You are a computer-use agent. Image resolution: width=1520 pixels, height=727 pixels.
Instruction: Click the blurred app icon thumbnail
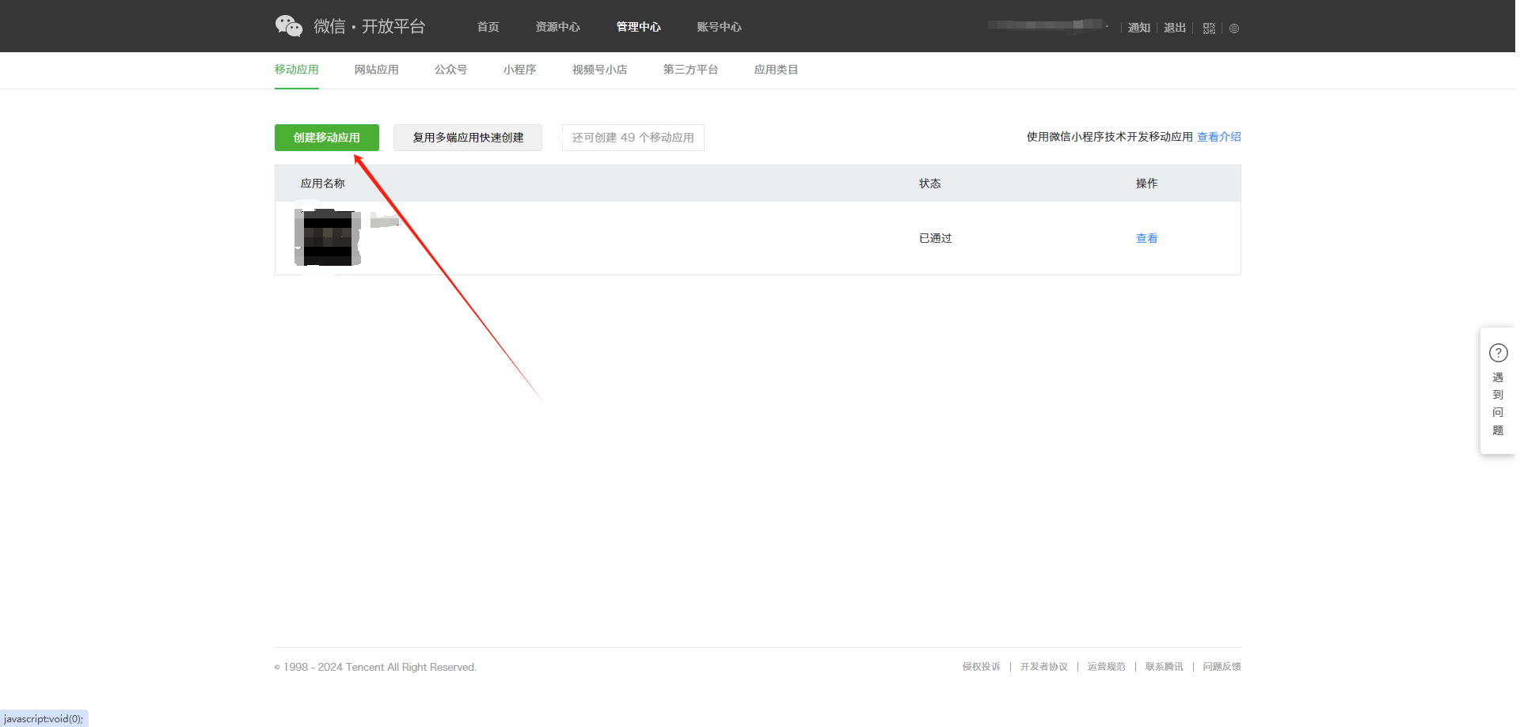(x=328, y=237)
